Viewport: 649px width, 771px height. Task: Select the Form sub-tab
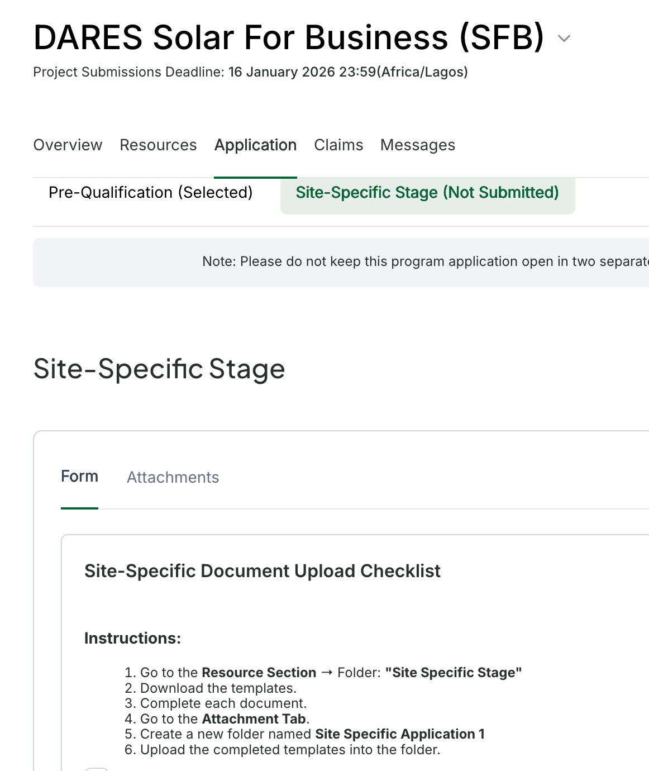[x=79, y=477]
